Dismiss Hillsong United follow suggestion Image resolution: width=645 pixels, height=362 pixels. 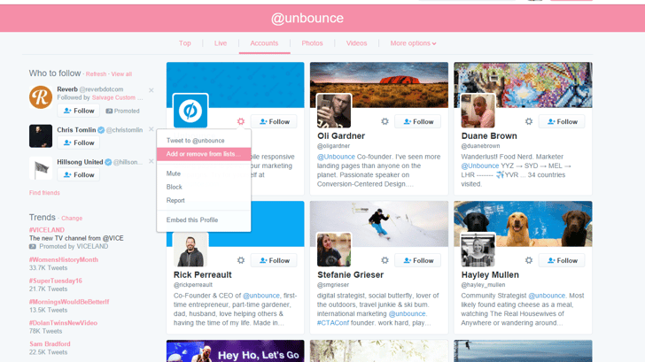[x=151, y=161]
